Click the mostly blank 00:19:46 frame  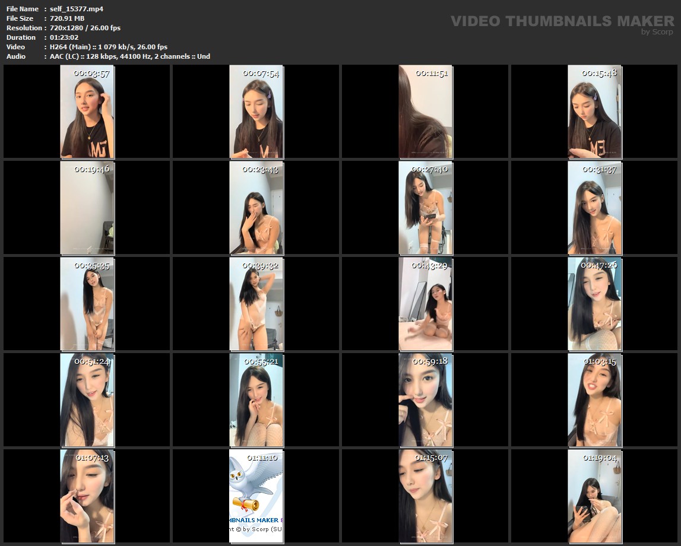click(x=87, y=208)
